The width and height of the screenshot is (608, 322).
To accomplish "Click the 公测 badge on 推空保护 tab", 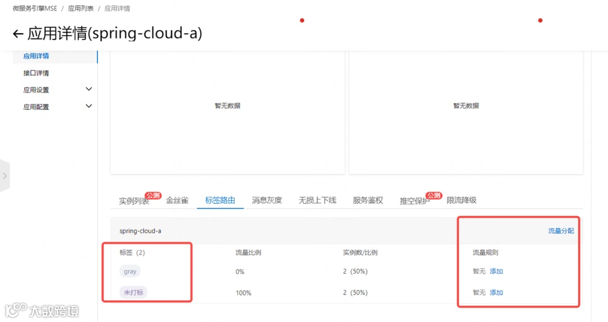I will click(433, 195).
